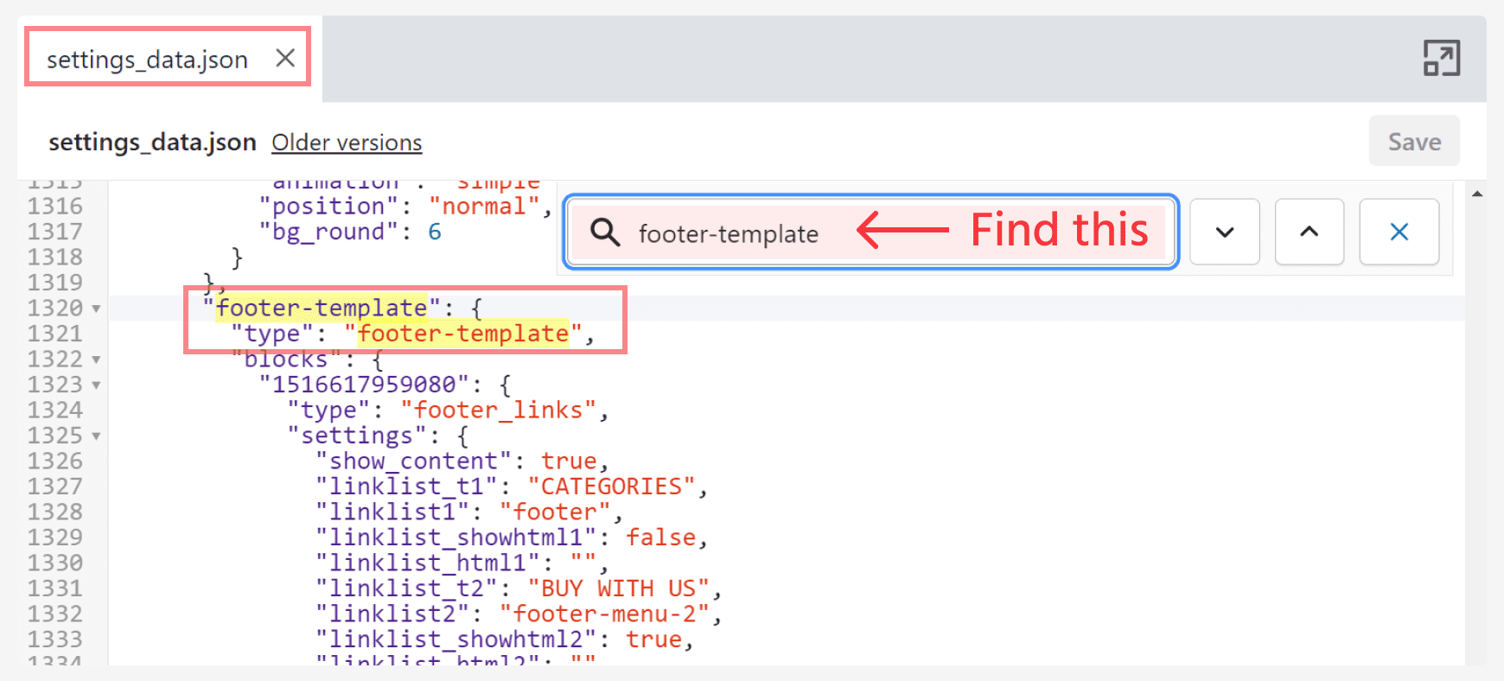The height and width of the screenshot is (681, 1504).
Task: Click line number 1328 in gutter
Action: [x=55, y=512]
